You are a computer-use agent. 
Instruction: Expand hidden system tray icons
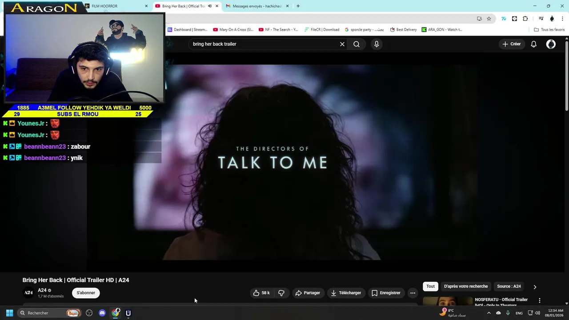[489, 313]
